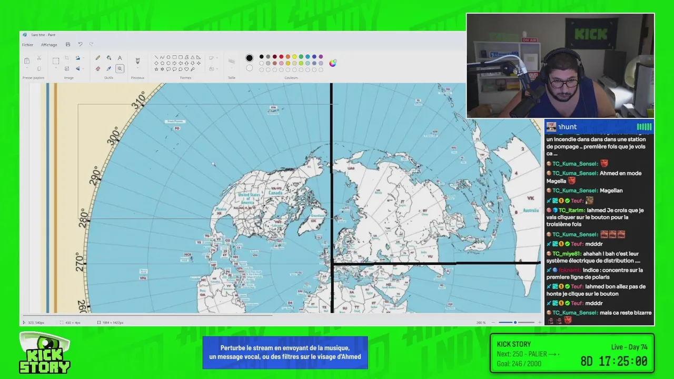This screenshot has width=674, height=379.
Task: Select the secondary white color circle
Action: click(x=249, y=68)
